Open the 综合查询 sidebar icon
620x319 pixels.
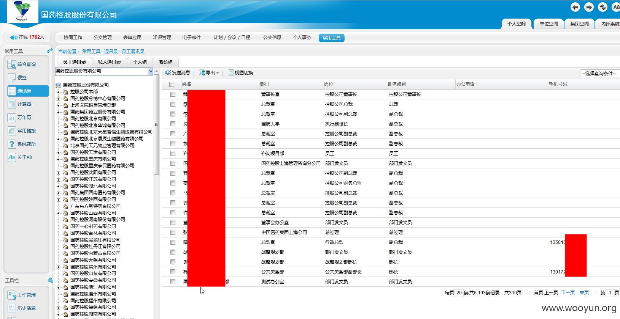12,64
